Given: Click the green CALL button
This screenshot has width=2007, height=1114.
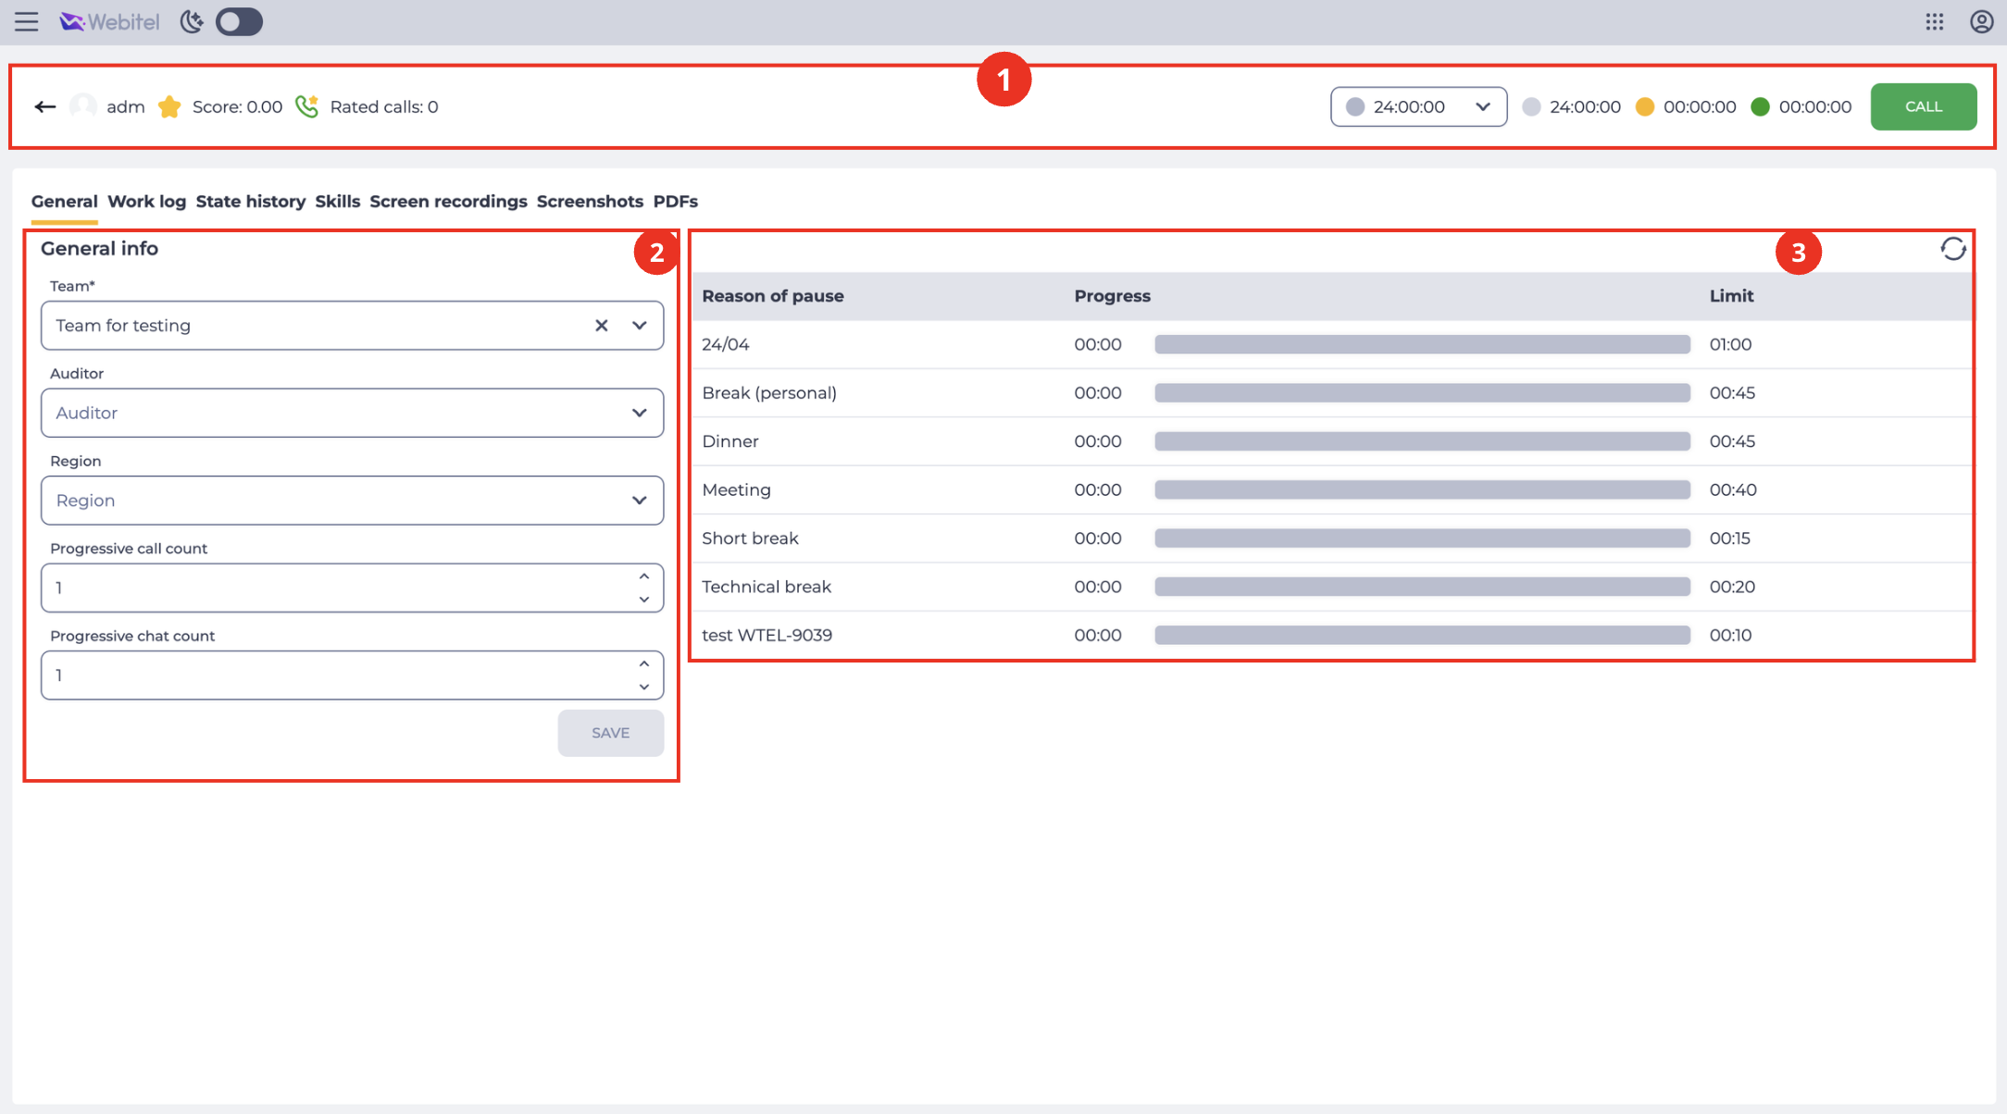Looking at the screenshot, I should (x=1923, y=107).
